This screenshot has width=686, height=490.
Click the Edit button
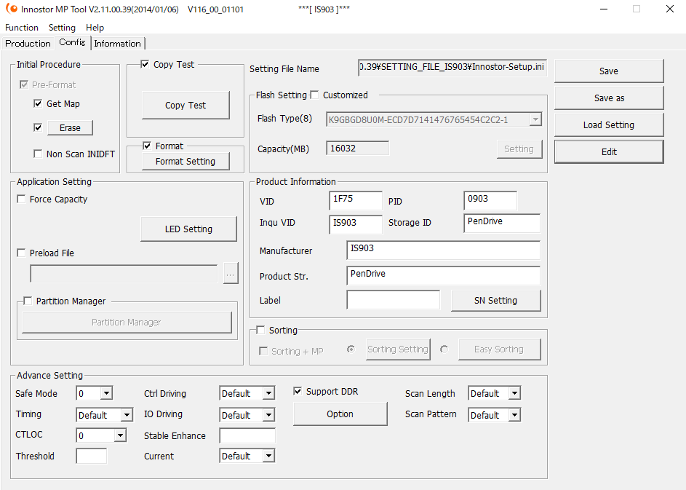click(x=609, y=151)
